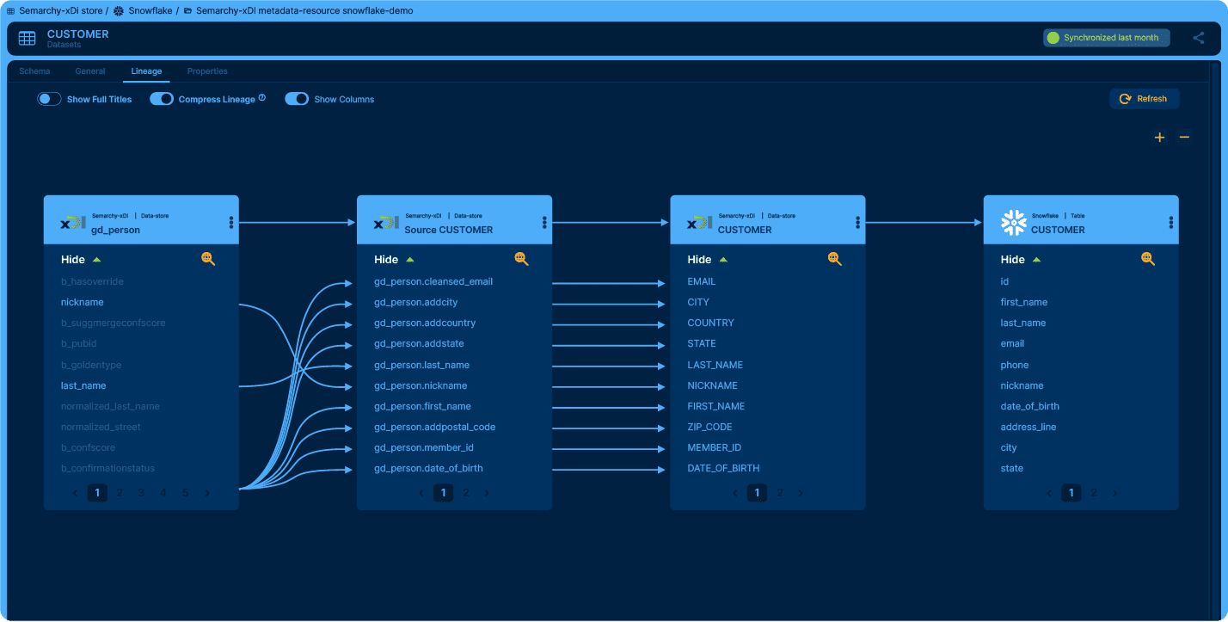1228x622 pixels.
Task: Collapse Snowflake CUSTOMER table columns using Hide
Action: [x=1021, y=260]
